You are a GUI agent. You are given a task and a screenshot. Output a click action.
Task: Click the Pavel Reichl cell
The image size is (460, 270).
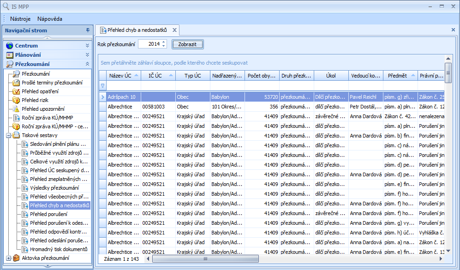pyautogui.click(x=365, y=97)
